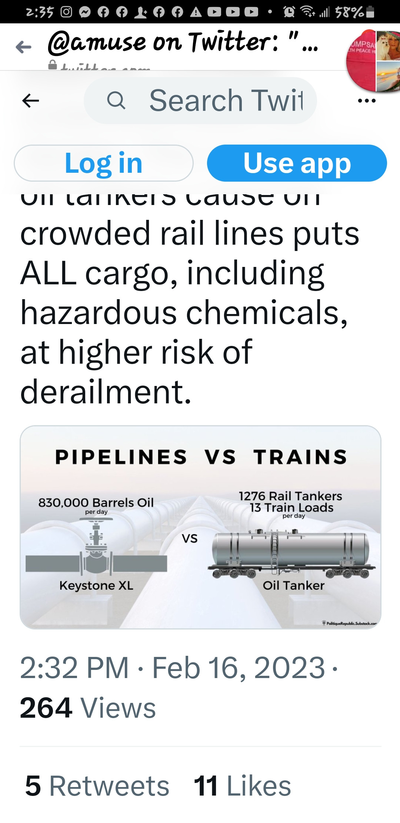The height and width of the screenshot is (823, 400).
Task: Tap the browser's gray back arrow
Action: [x=24, y=47]
